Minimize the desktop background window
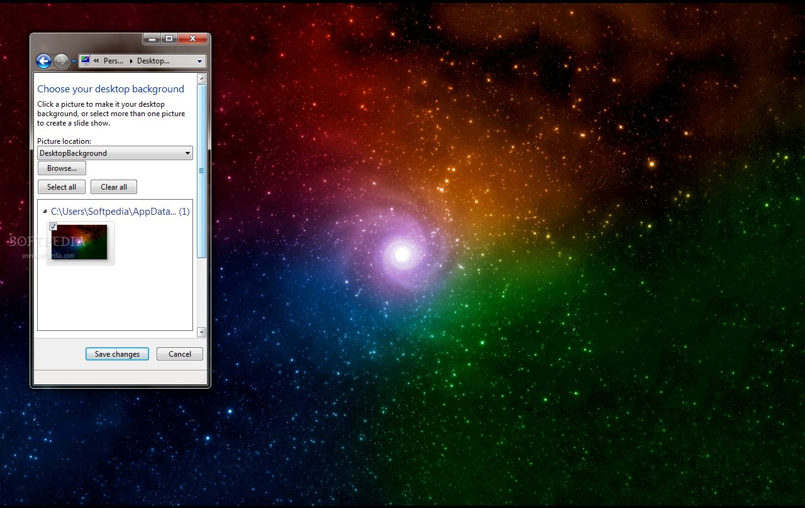Screen dimensions: 805x508 152,39
